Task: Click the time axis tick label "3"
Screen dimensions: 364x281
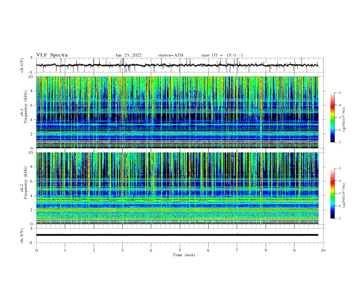Action: click(122, 250)
